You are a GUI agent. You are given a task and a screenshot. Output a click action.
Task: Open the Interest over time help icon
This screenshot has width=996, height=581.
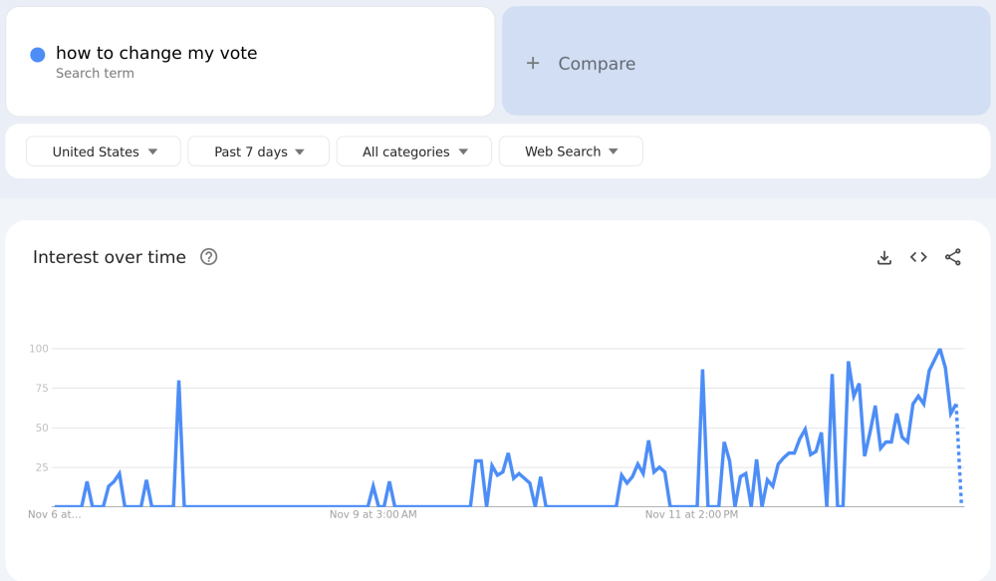[x=208, y=257]
